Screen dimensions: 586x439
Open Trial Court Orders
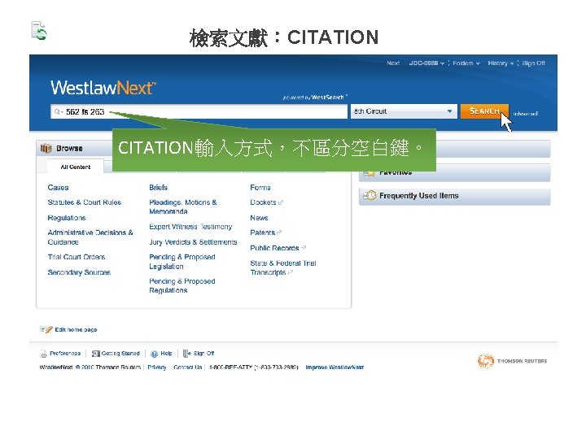[77, 257]
